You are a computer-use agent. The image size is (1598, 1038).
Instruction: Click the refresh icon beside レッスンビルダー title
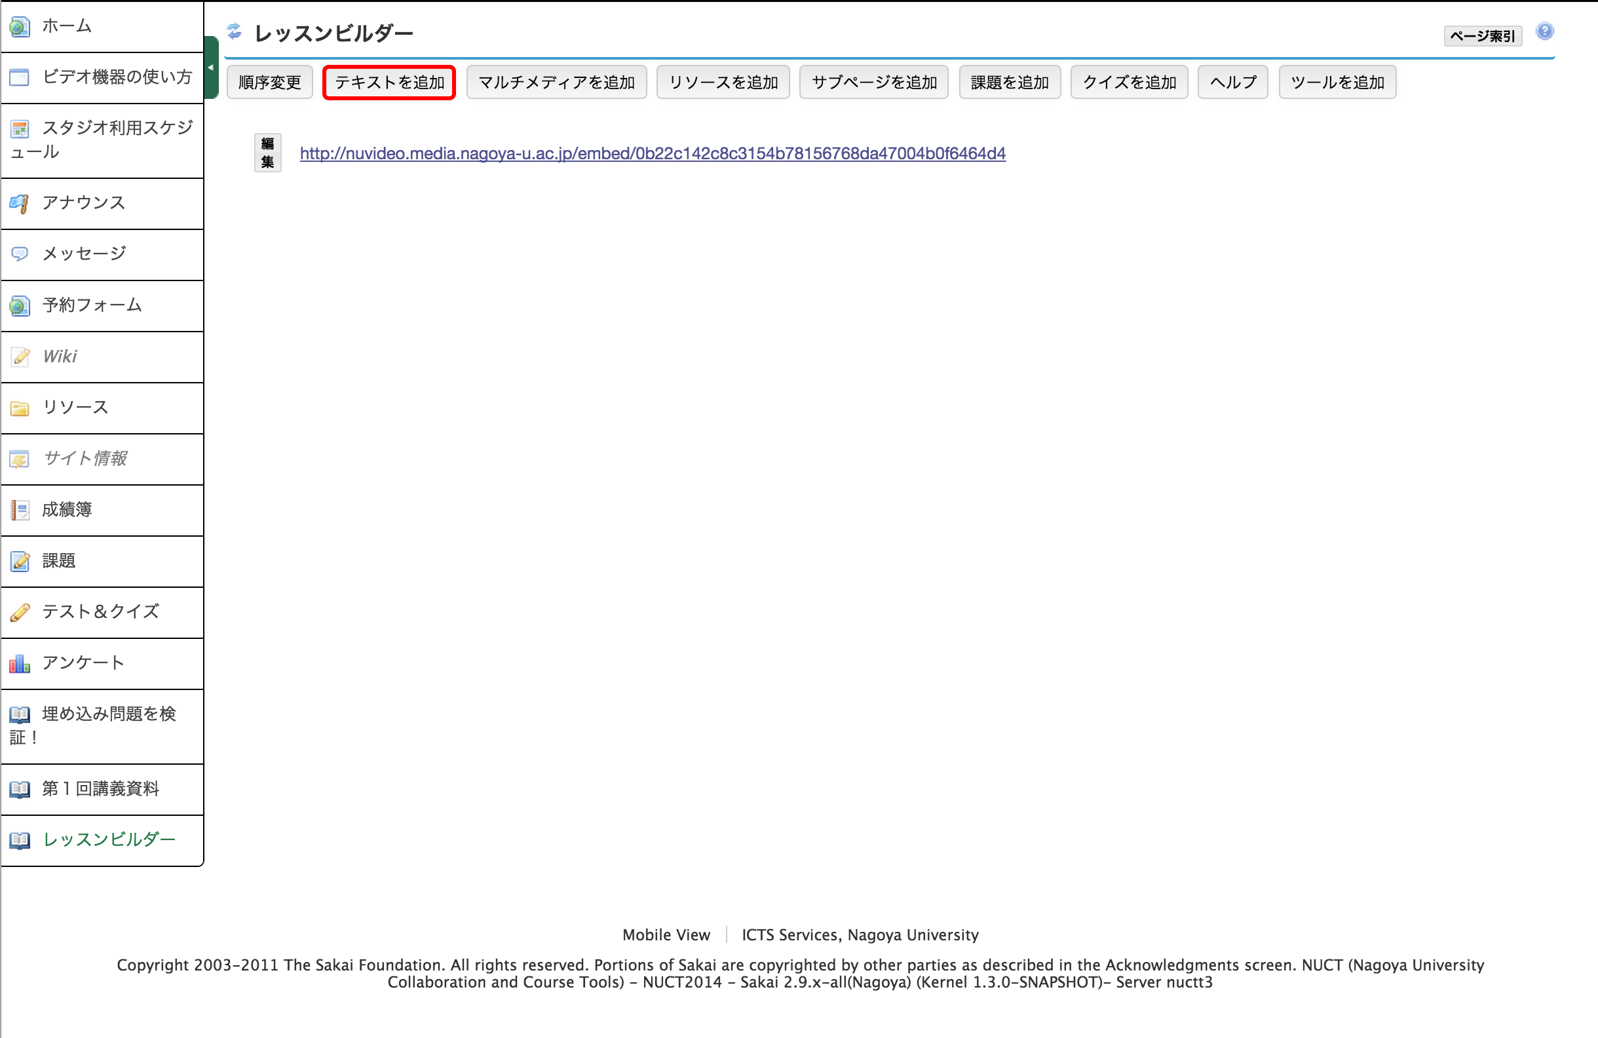coord(234,31)
